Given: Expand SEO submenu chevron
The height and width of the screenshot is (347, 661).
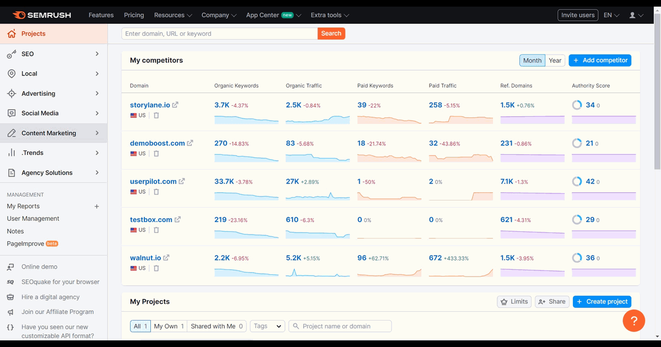Looking at the screenshot, I should [97, 54].
